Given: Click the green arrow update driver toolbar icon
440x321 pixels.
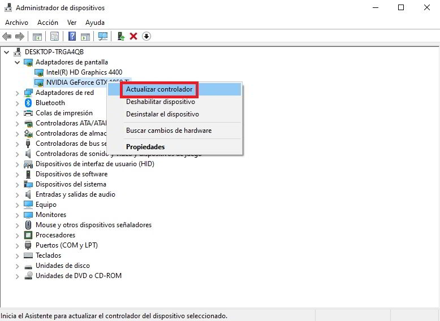Looking at the screenshot, I should [120, 36].
